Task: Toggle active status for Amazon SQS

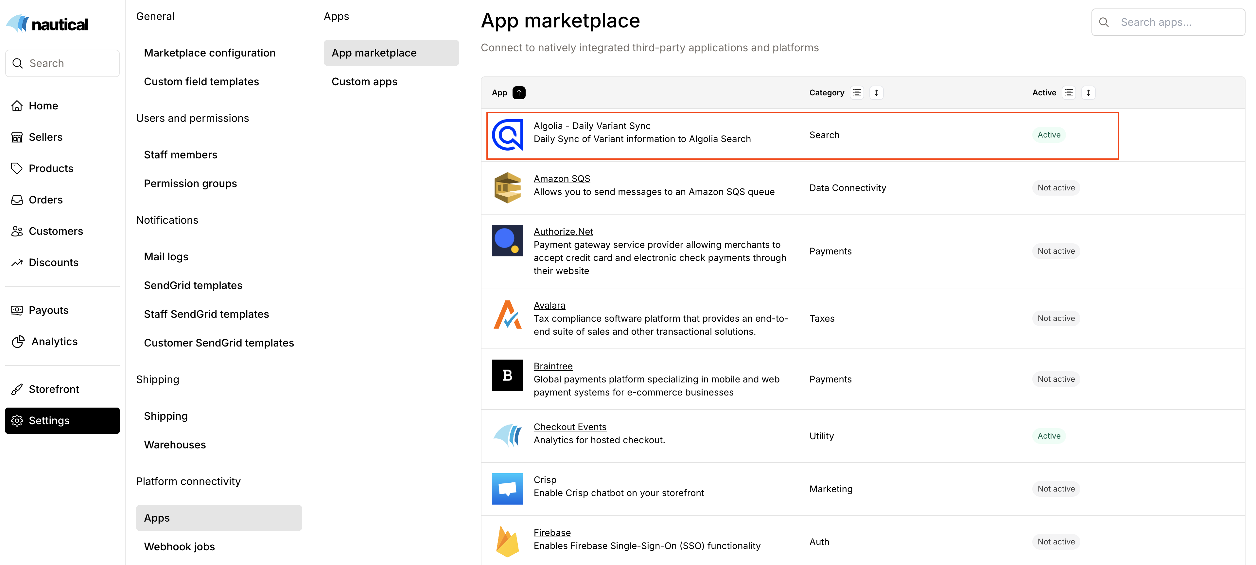Action: (x=1056, y=187)
